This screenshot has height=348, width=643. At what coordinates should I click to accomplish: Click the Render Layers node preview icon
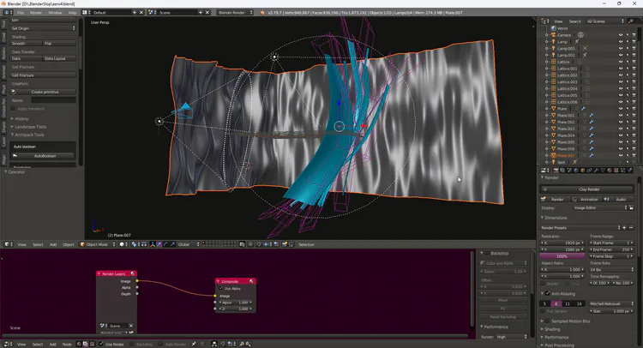tap(132, 274)
